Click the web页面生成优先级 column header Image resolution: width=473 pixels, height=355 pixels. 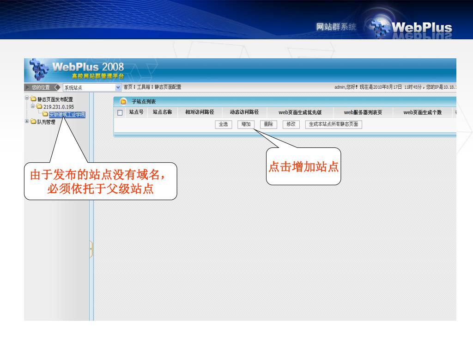pyautogui.click(x=300, y=112)
